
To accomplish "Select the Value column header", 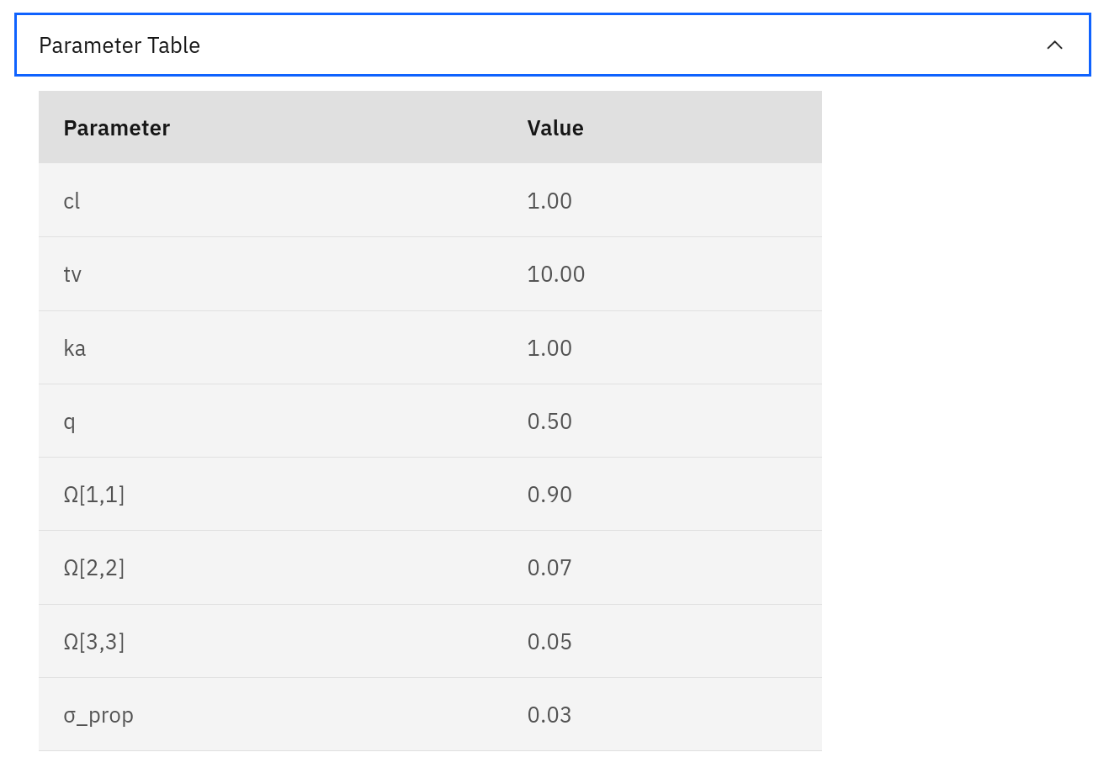I will tap(555, 128).
